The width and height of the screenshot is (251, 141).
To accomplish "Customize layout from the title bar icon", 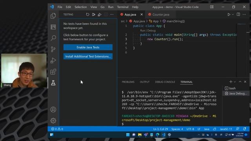I will (x=212, y=7).
